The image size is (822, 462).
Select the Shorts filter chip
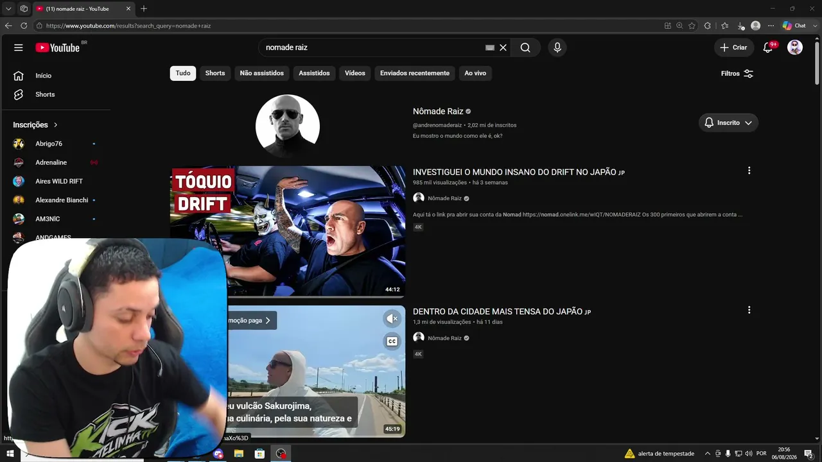(x=215, y=73)
